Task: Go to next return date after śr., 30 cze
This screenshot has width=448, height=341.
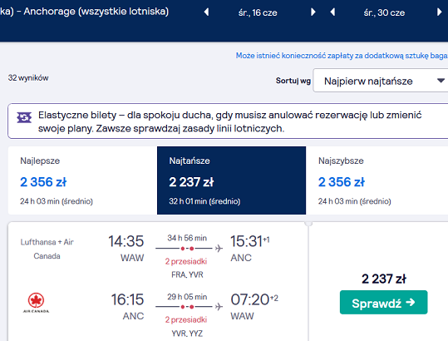Action: click(440, 12)
